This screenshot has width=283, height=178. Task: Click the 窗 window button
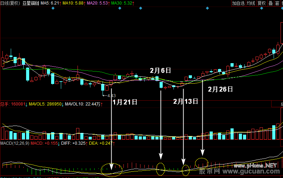(x=277, y=3)
